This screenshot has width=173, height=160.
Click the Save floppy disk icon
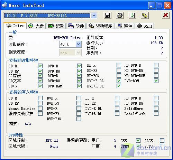click(x=107, y=15)
